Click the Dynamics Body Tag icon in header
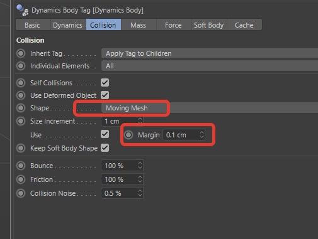 point(22,10)
